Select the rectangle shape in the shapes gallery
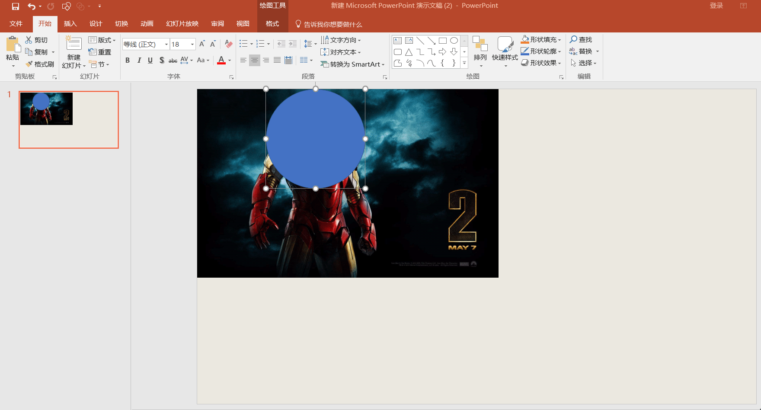The height and width of the screenshot is (410, 761). [442, 41]
